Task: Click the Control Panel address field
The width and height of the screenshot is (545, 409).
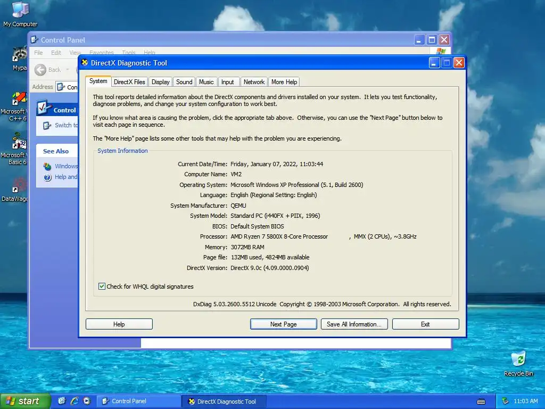Action: pyautogui.click(x=68, y=87)
